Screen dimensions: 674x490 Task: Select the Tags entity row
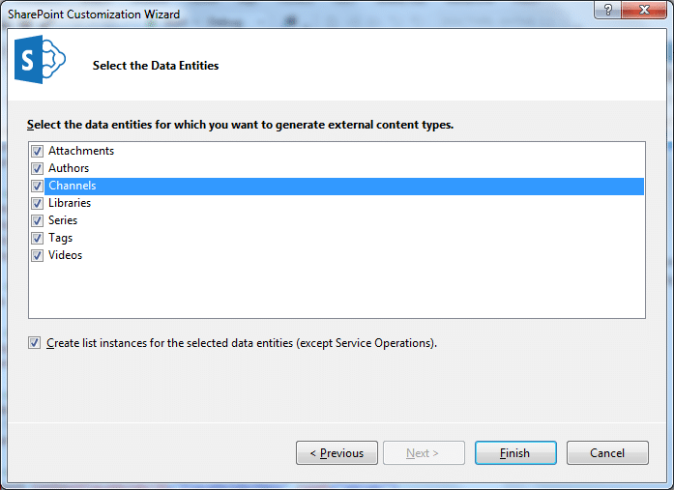60,239
